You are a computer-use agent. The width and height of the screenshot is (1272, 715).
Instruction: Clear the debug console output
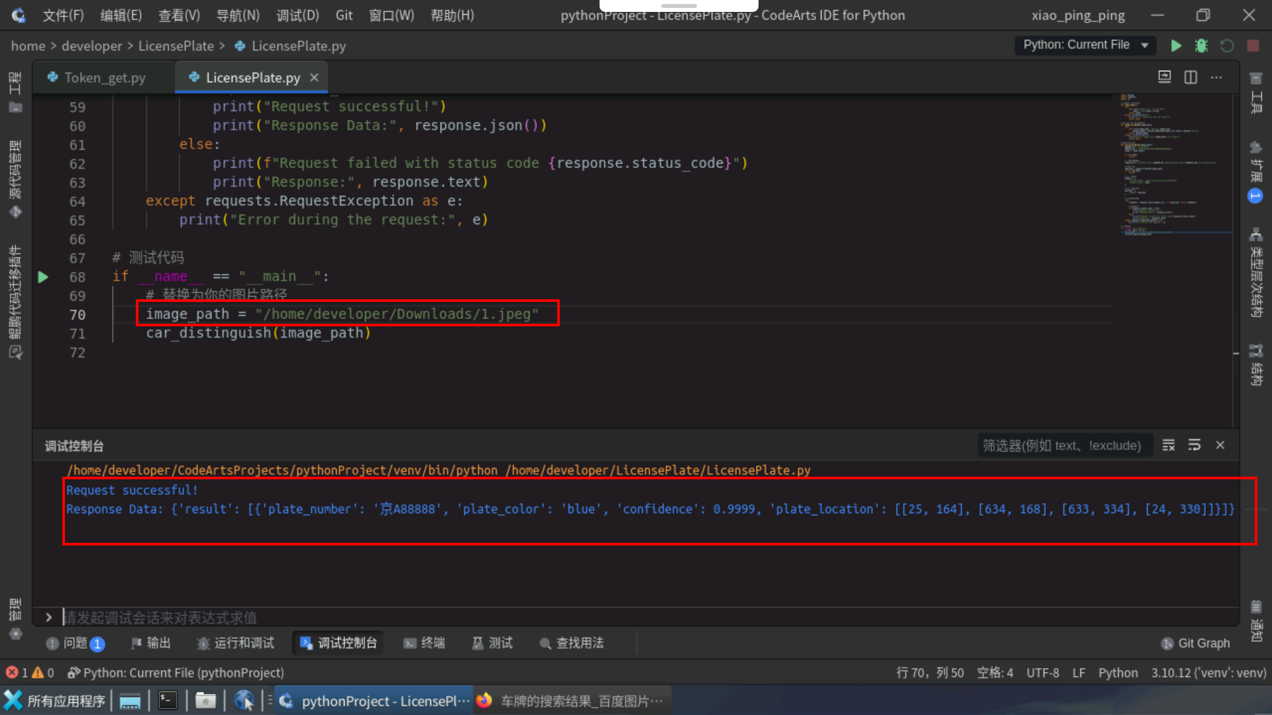coord(1169,445)
